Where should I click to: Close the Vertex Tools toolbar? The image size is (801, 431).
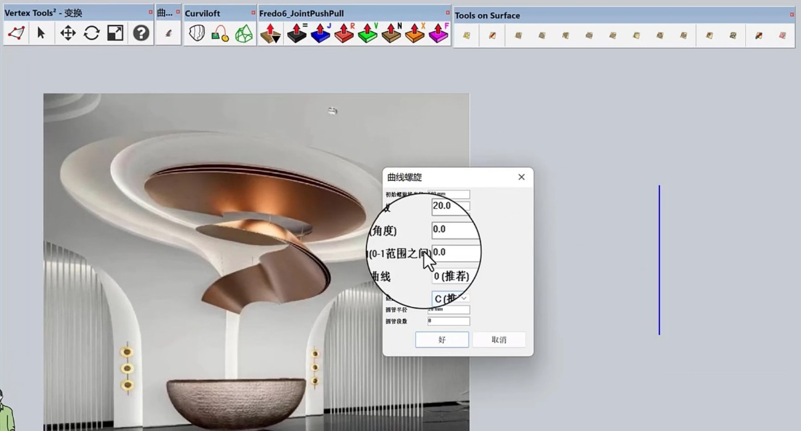[150, 13]
